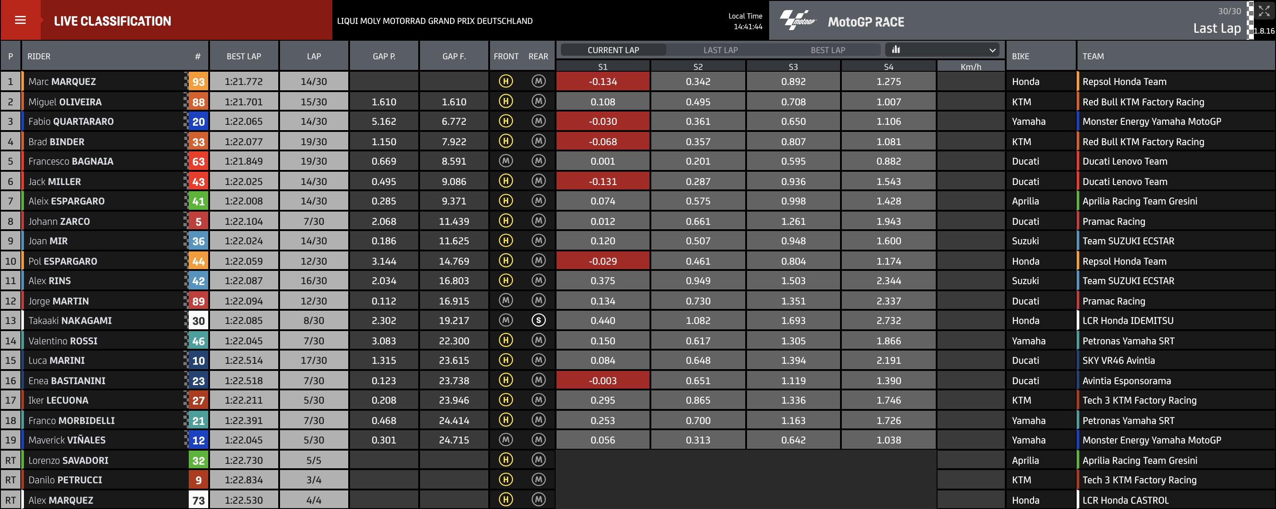The image size is (1276, 509).
Task: Sort by the BEST LAP column header
Action: (x=244, y=56)
